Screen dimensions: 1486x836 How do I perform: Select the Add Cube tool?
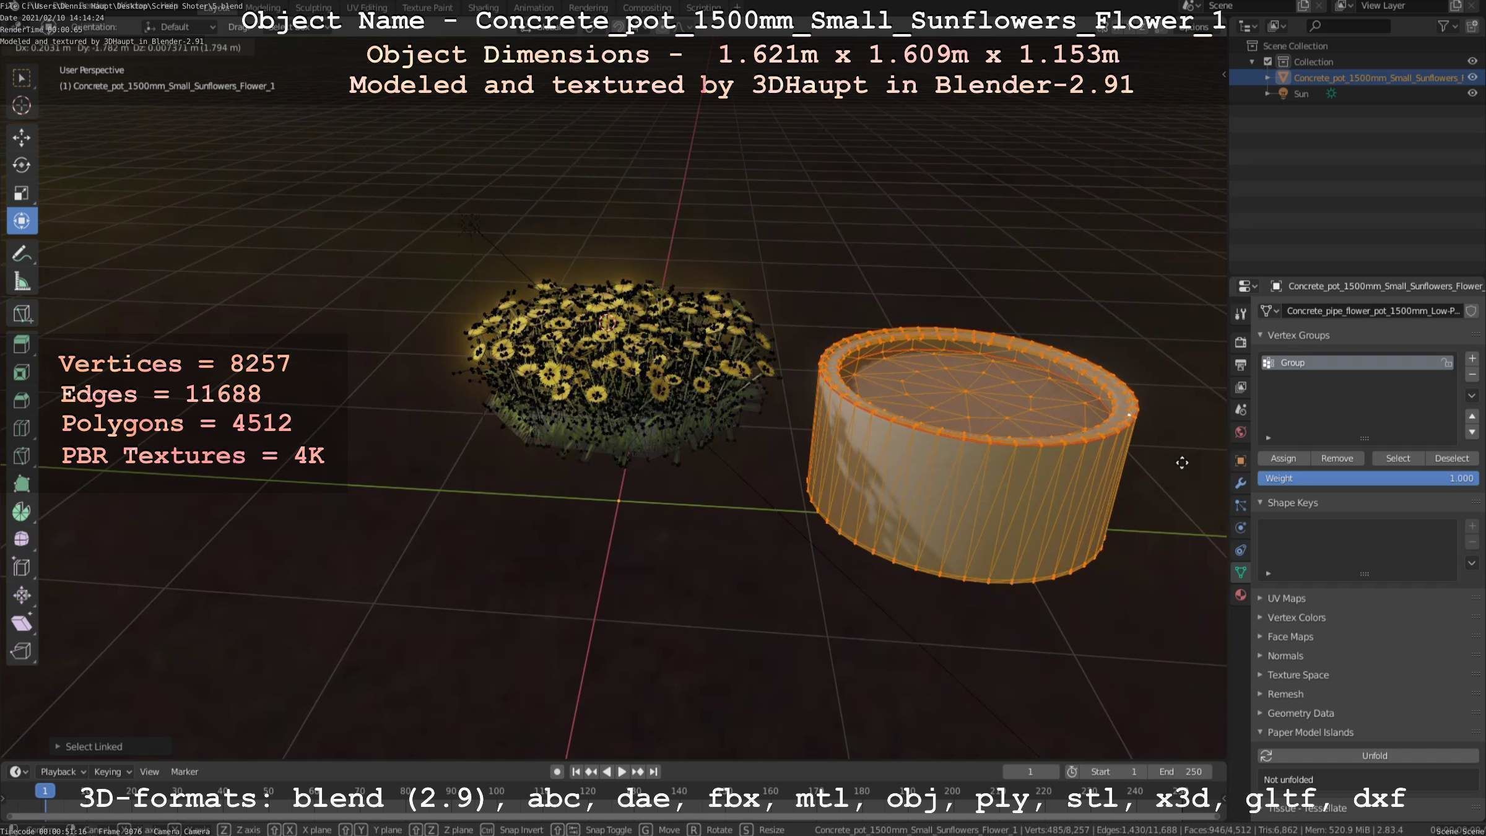pyautogui.click(x=22, y=314)
